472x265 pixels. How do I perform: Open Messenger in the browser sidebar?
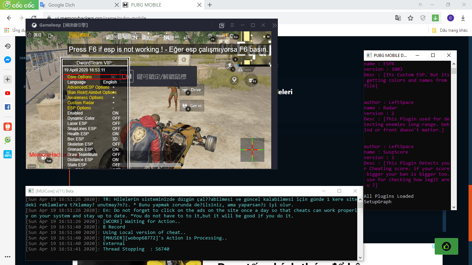(8, 60)
